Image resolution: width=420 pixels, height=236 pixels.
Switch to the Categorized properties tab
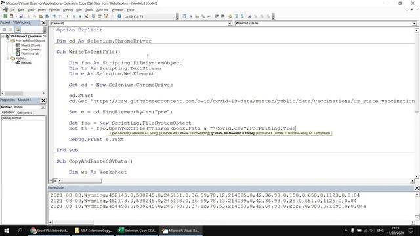(x=25, y=113)
